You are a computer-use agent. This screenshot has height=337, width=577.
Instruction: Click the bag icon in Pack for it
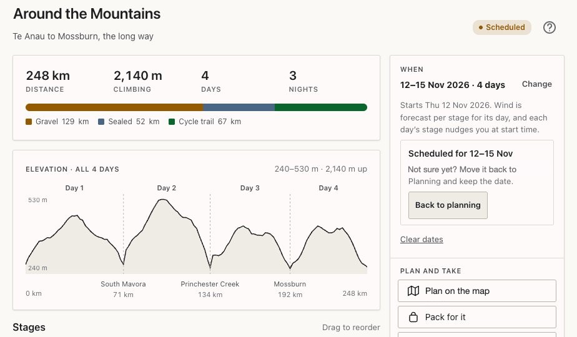pyautogui.click(x=413, y=317)
